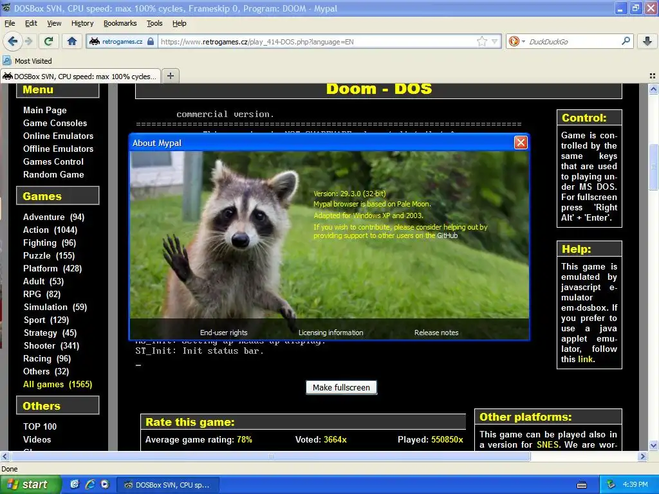Open Main Page menu link
The image size is (659, 494).
tap(45, 110)
